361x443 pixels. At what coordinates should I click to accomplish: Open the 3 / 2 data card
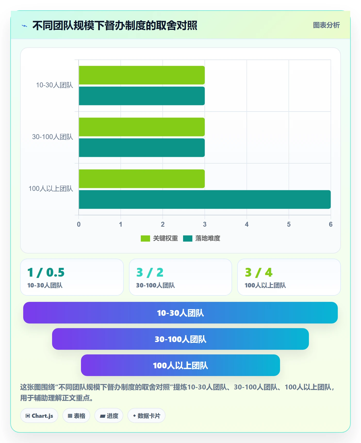point(180,277)
